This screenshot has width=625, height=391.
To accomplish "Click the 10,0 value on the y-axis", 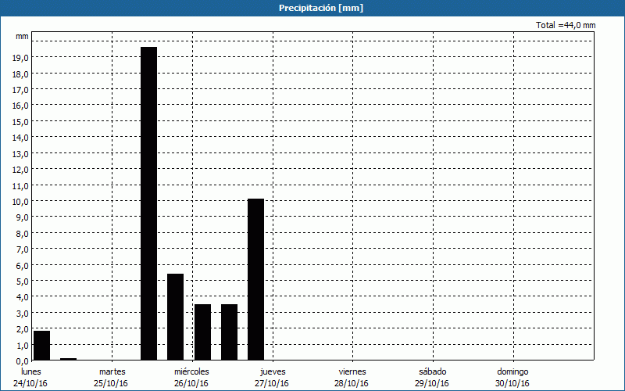I will click(x=20, y=202).
